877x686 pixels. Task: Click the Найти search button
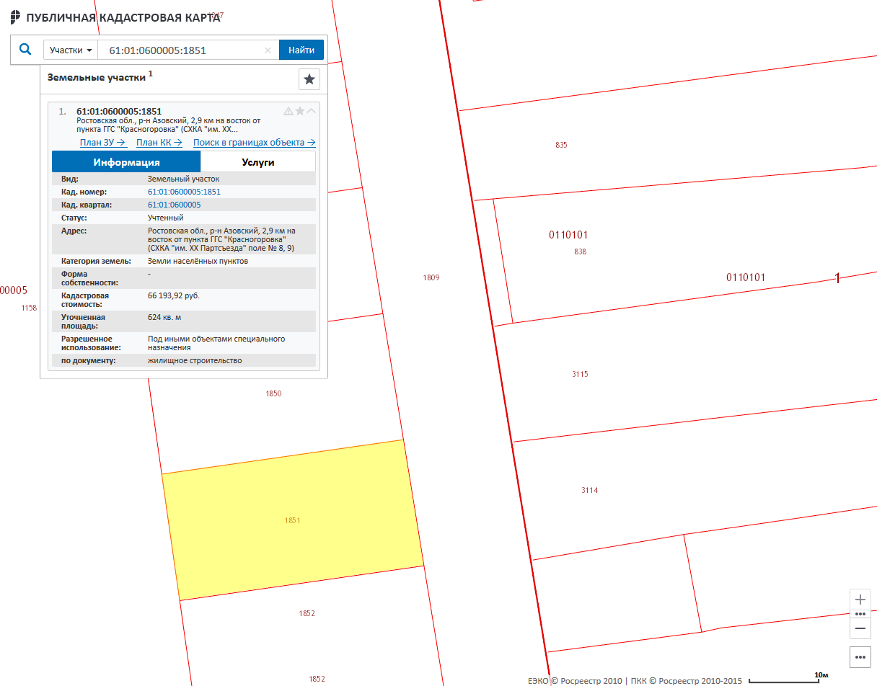(301, 50)
